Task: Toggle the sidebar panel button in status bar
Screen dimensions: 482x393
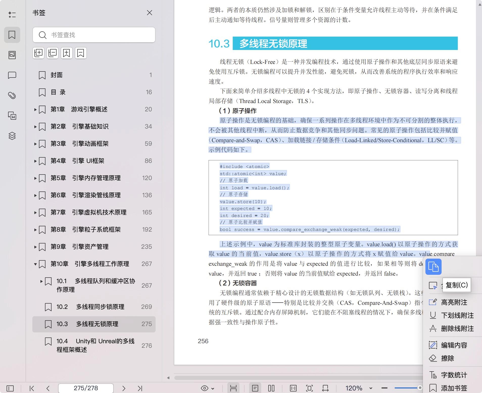Action: click(x=10, y=388)
